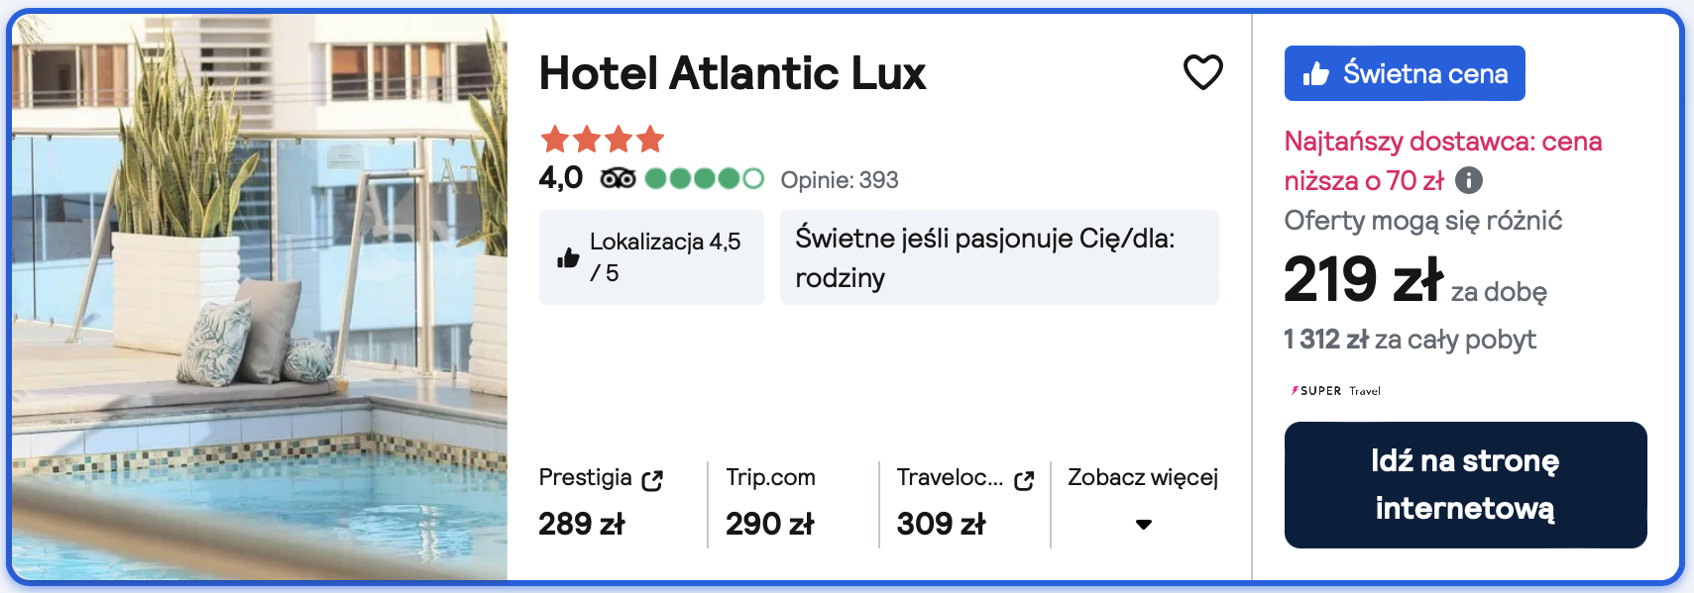This screenshot has width=1694, height=593.
Task: Click Zobacz więcej text label
Action: tap(1143, 477)
